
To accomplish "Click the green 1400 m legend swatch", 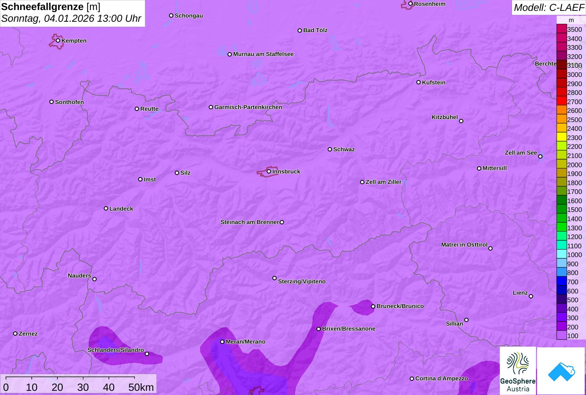I will point(562,218).
